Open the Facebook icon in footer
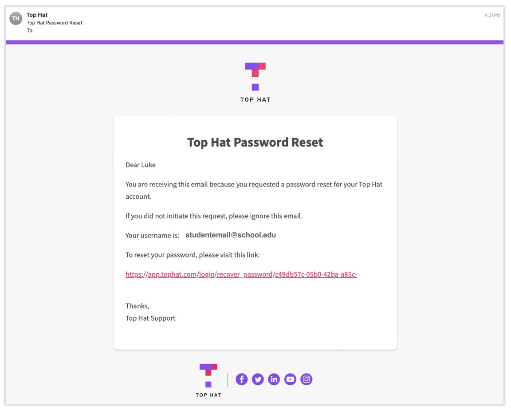The height and width of the screenshot is (412, 511). 241,380
